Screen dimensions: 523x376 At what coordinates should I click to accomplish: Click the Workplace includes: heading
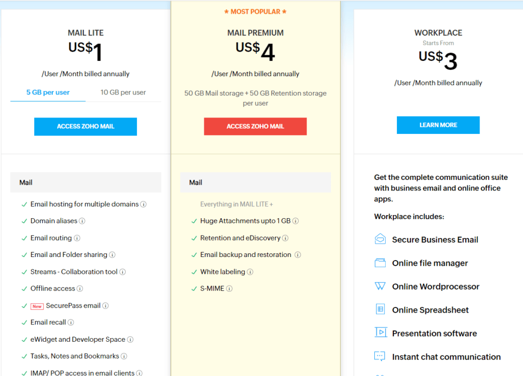click(409, 217)
